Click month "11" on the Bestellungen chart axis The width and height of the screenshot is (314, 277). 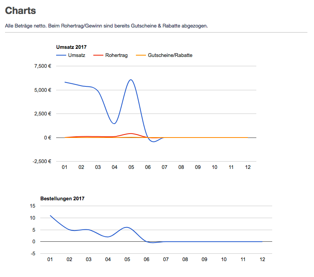(x=243, y=260)
